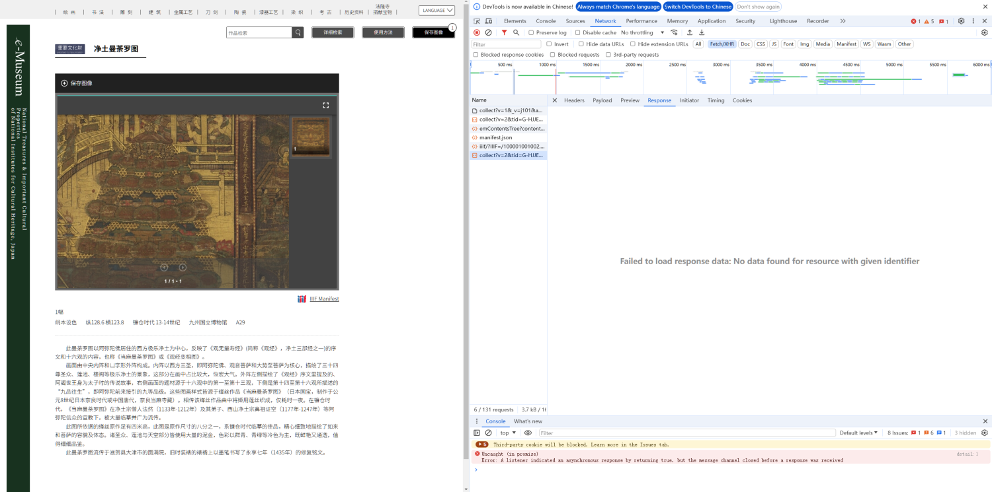This screenshot has width=992, height=492.
Task: Enable Preserve log checkbox
Action: point(531,32)
